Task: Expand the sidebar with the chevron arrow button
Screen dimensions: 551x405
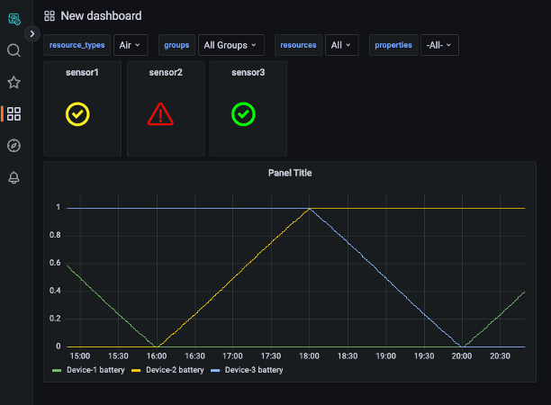Action: point(32,33)
